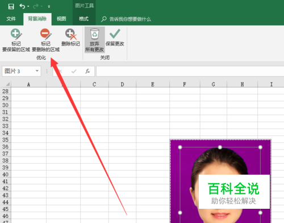Click the left-middle marquee handle on photo
Image resolution: width=284 pixels, height=223 pixels.
(x=180, y=213)
